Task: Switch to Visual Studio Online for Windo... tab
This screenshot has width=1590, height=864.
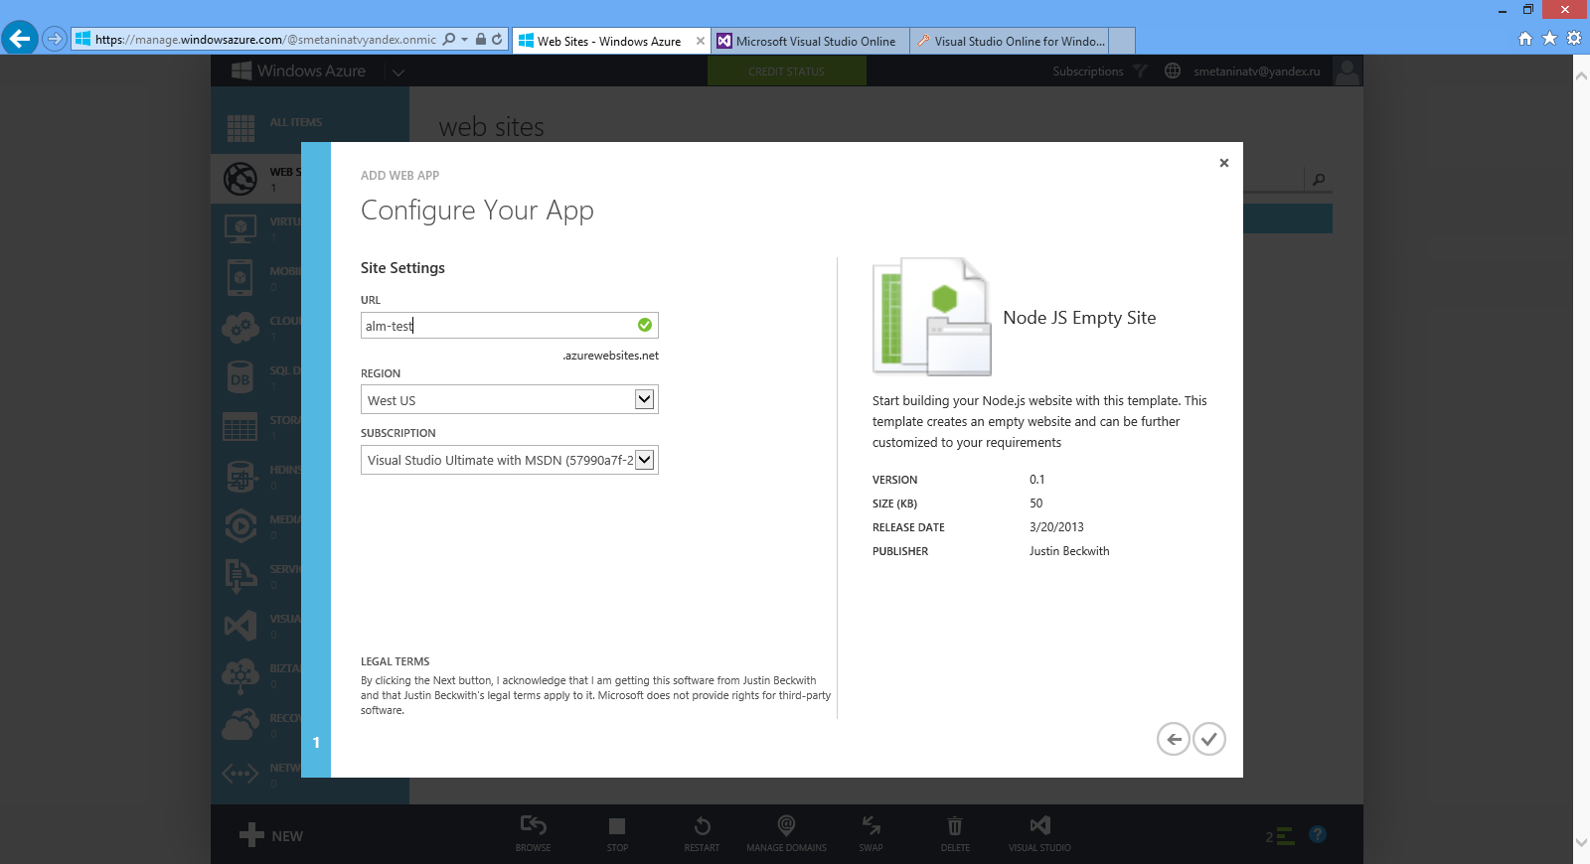Action: (1009, 41)
